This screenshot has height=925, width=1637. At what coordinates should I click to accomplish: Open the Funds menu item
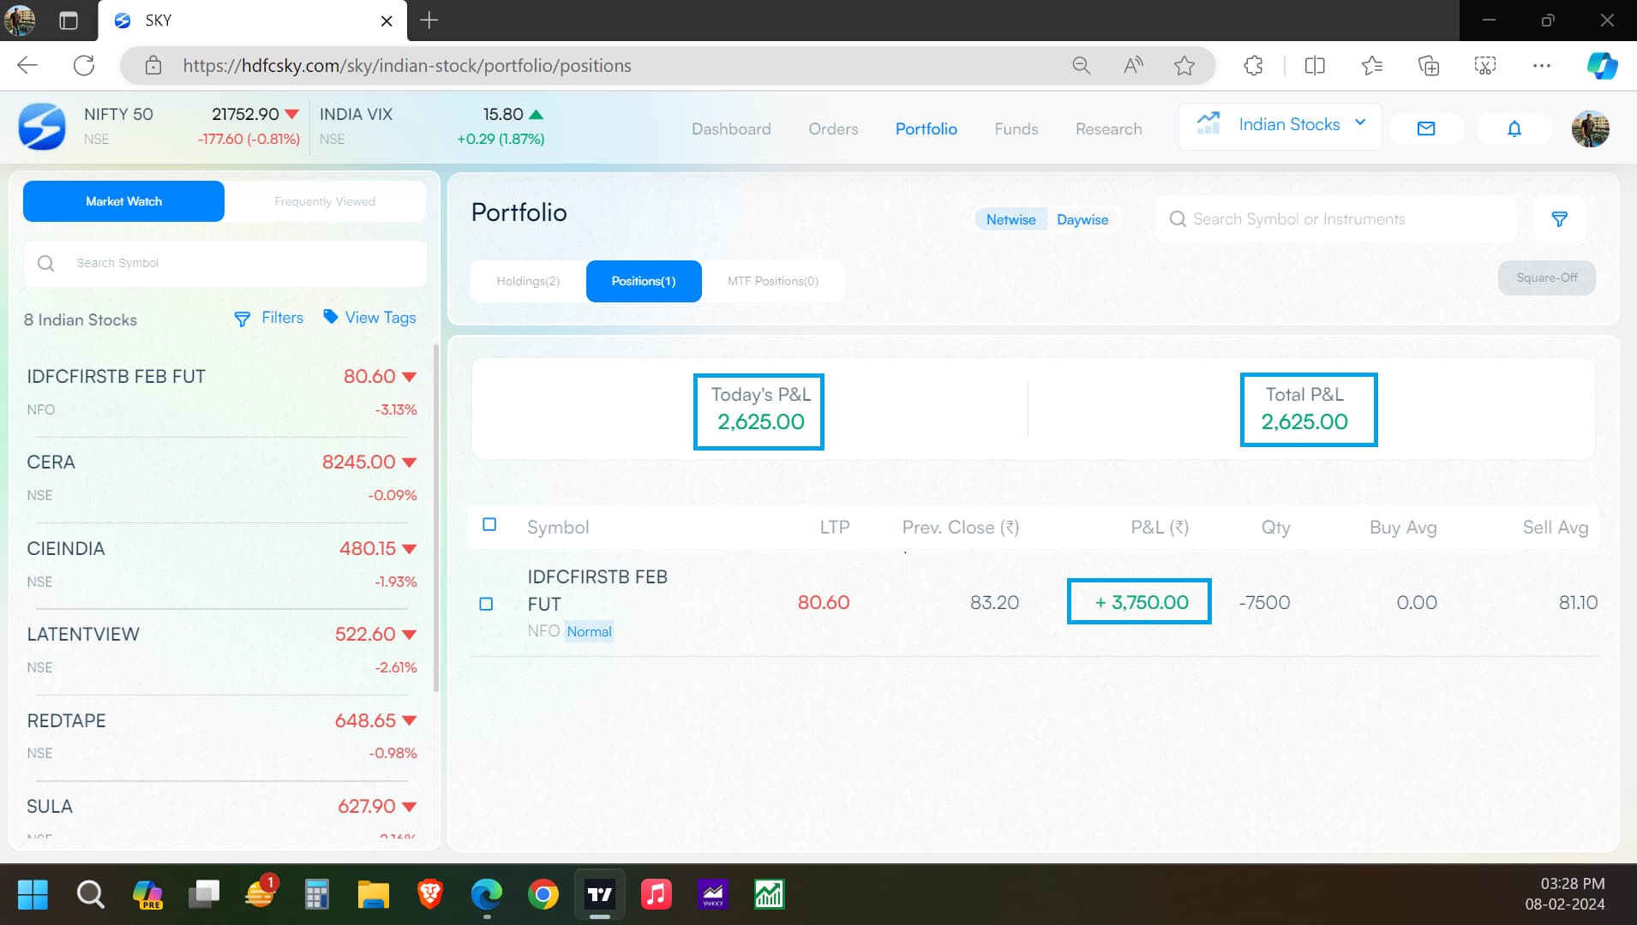tap(1016, 128)
